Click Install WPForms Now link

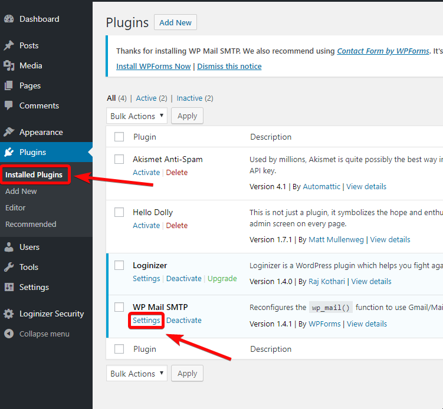click(153, 67)
